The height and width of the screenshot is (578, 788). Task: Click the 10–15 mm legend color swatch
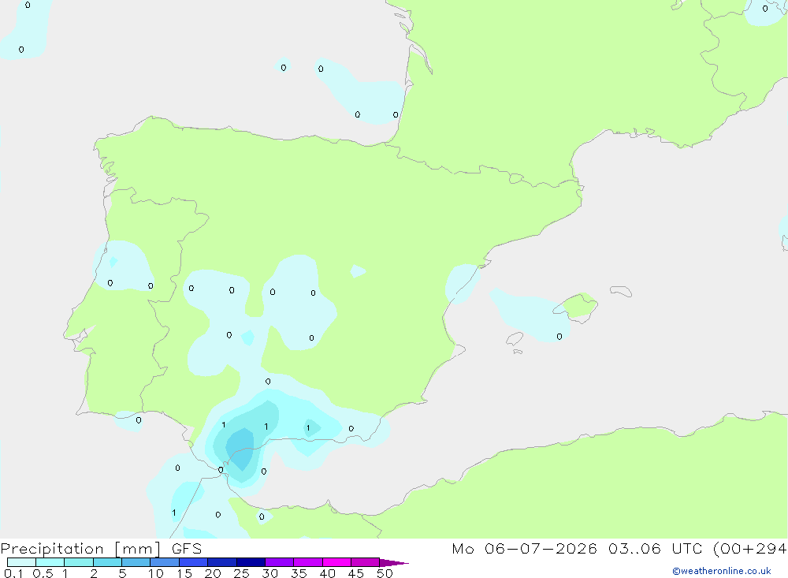165,562
